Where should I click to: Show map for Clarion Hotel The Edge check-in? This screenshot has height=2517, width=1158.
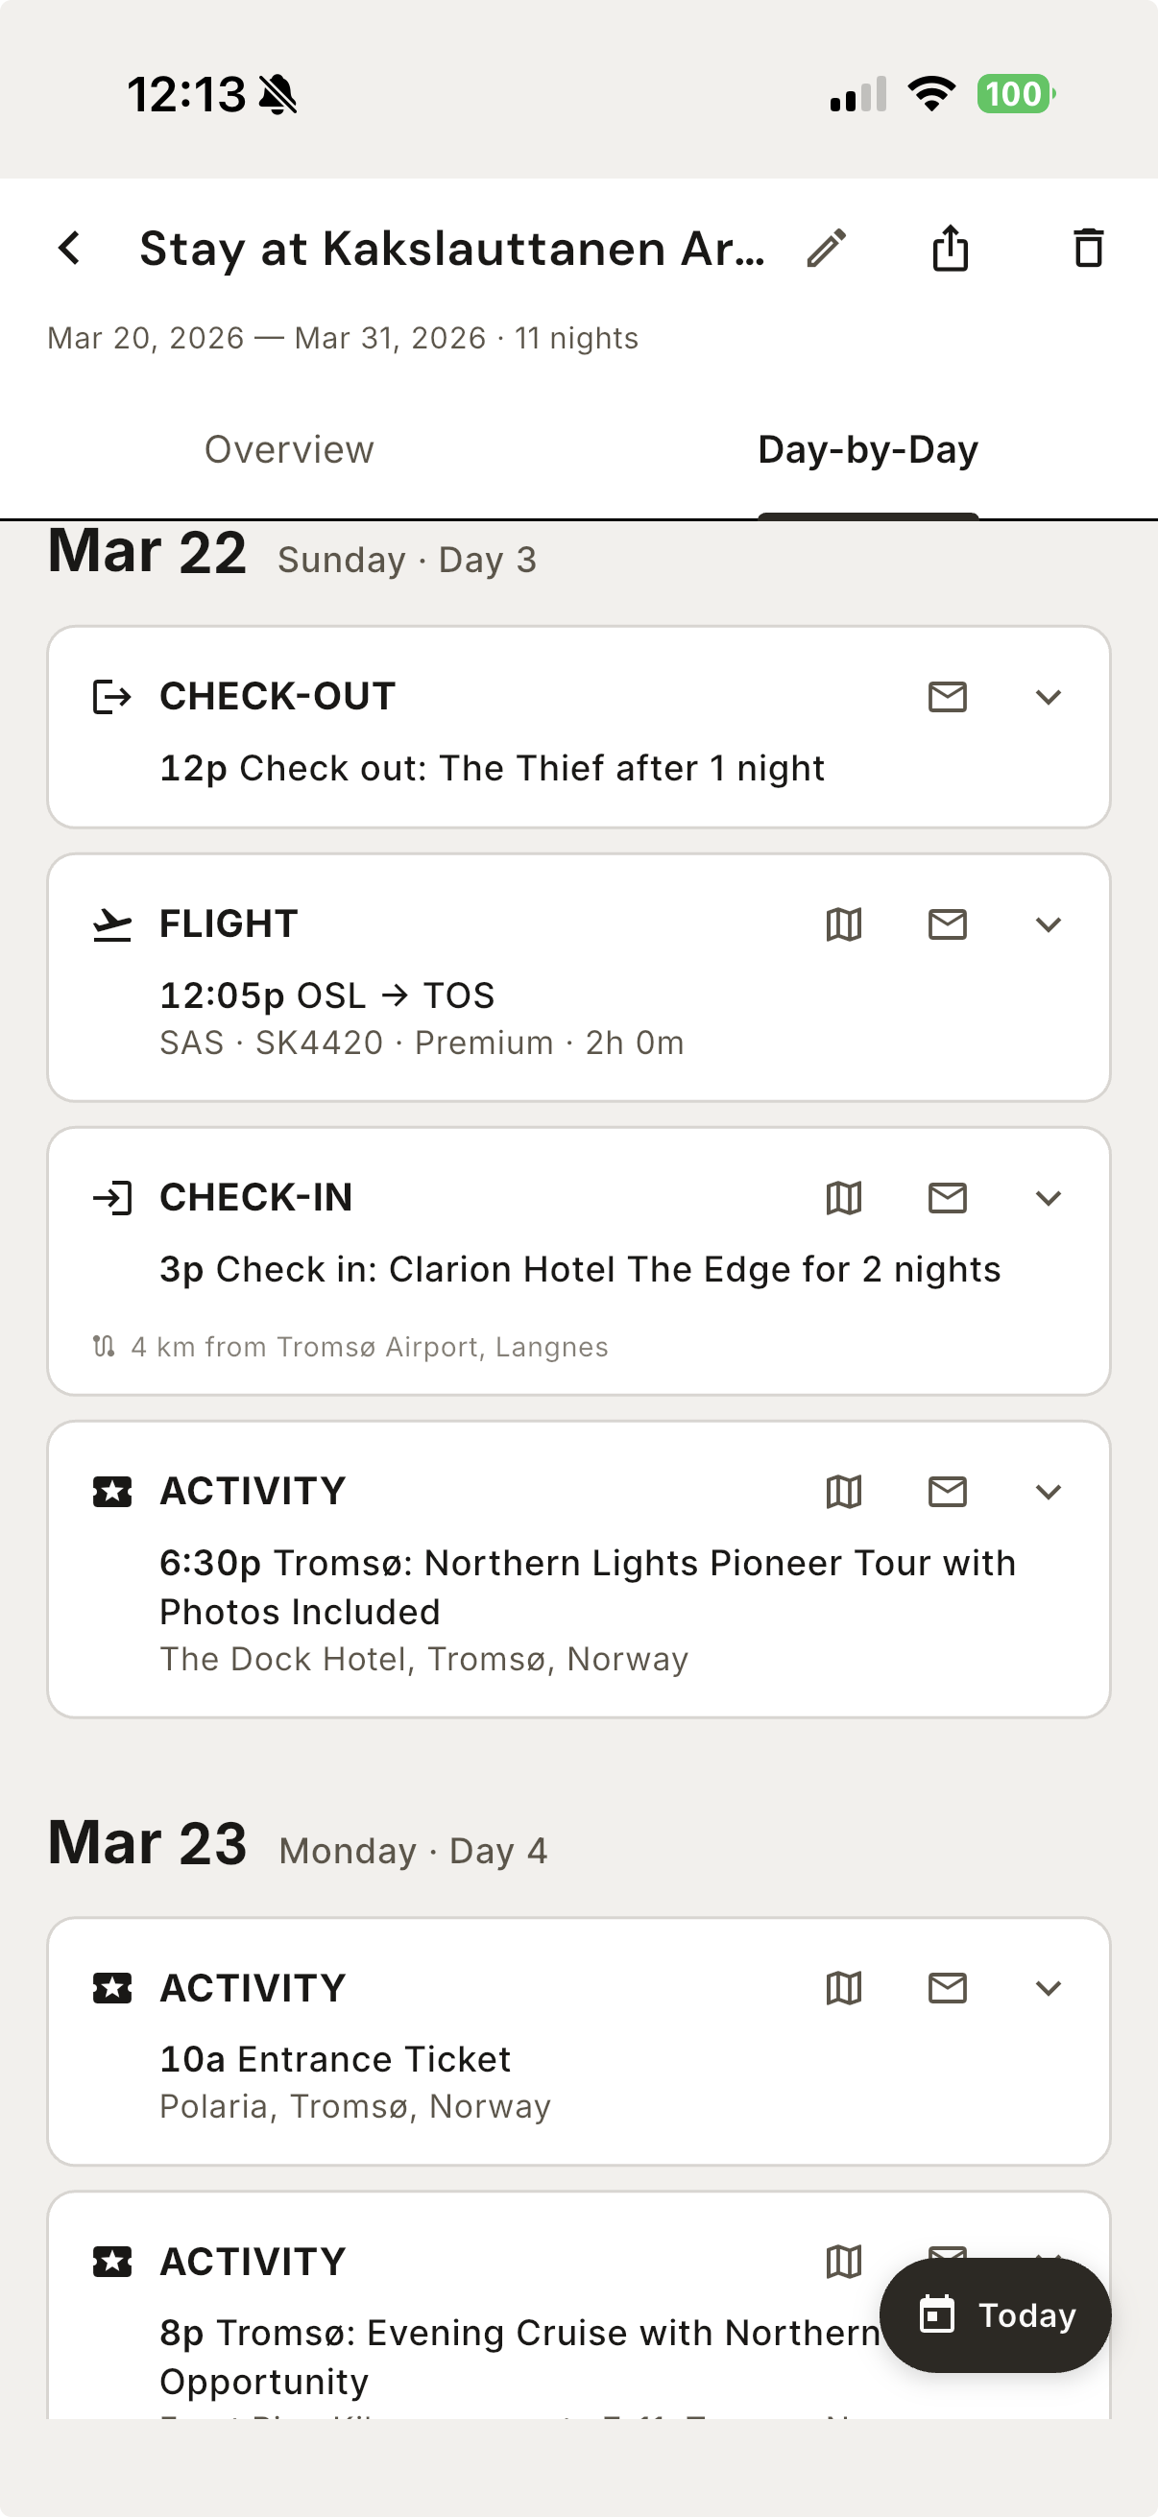tap(843, 1198)
